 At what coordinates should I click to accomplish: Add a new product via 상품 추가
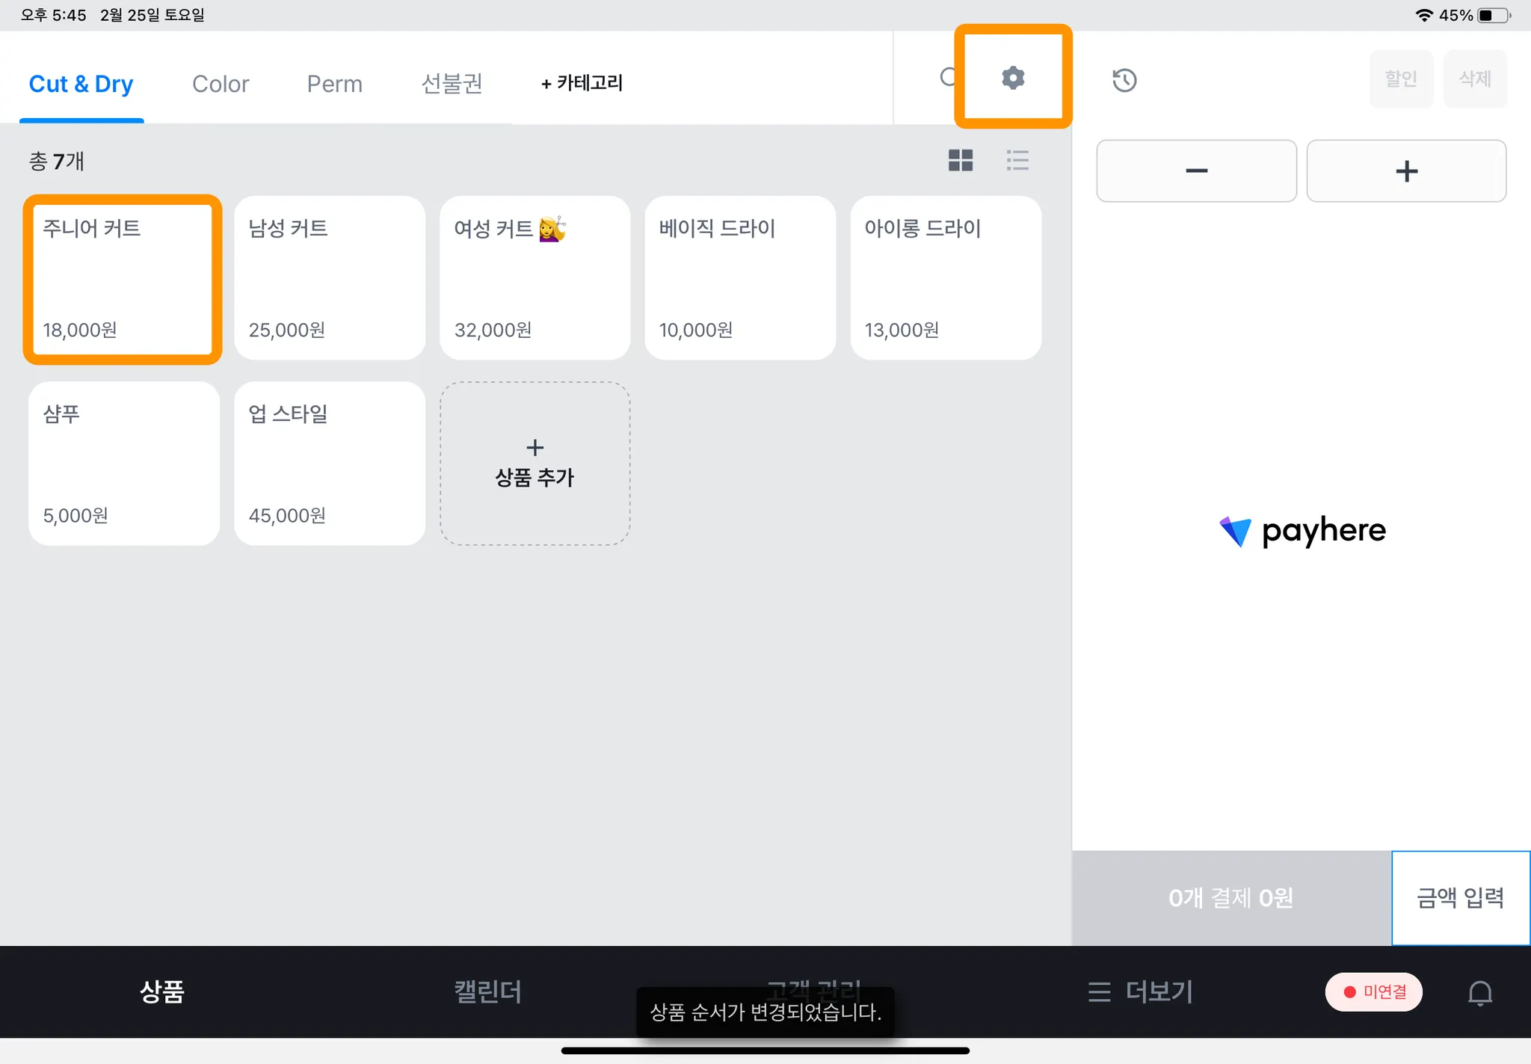coord(535,464)
